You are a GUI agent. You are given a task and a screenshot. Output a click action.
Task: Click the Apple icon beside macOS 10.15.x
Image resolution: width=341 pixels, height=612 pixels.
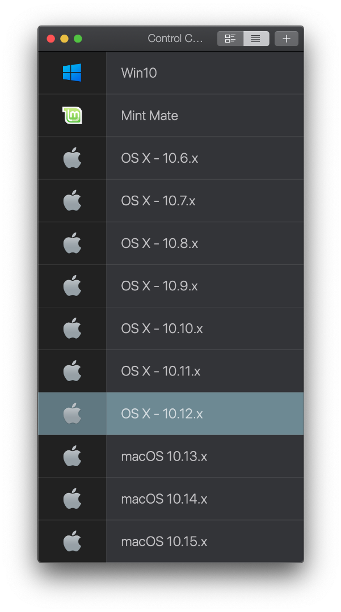72,541
